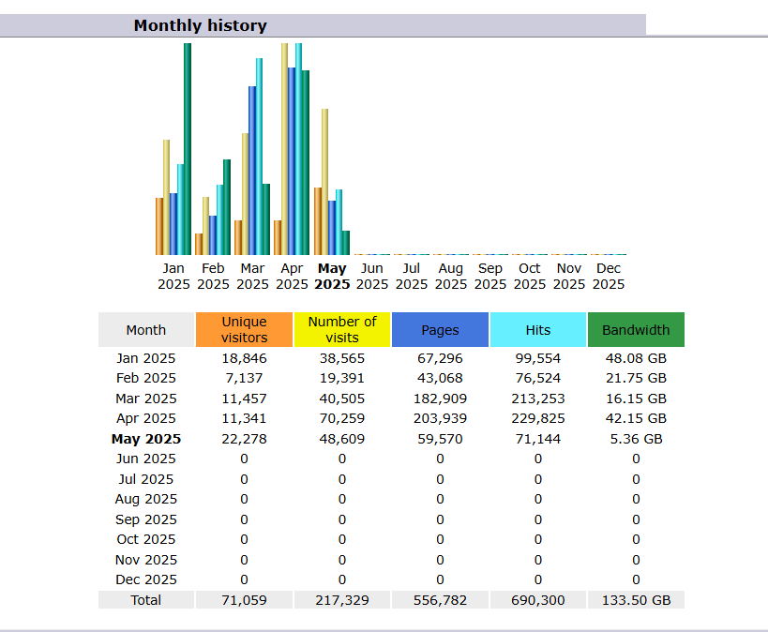The height and width of the screenshot is (632, 768).
Task: Click the orange Unique visitors header cell
Action: point(244,330)
